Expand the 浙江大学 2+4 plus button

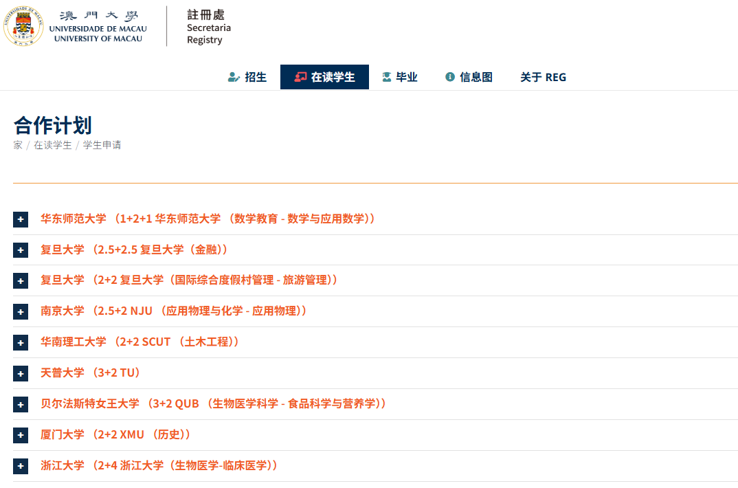[x=21, y=467]
